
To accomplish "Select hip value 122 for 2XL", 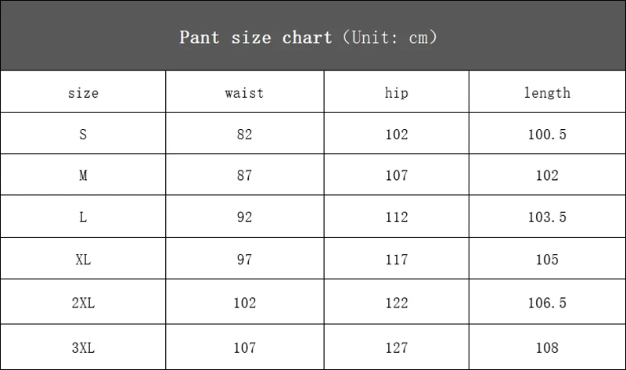I will pos(397,303).
